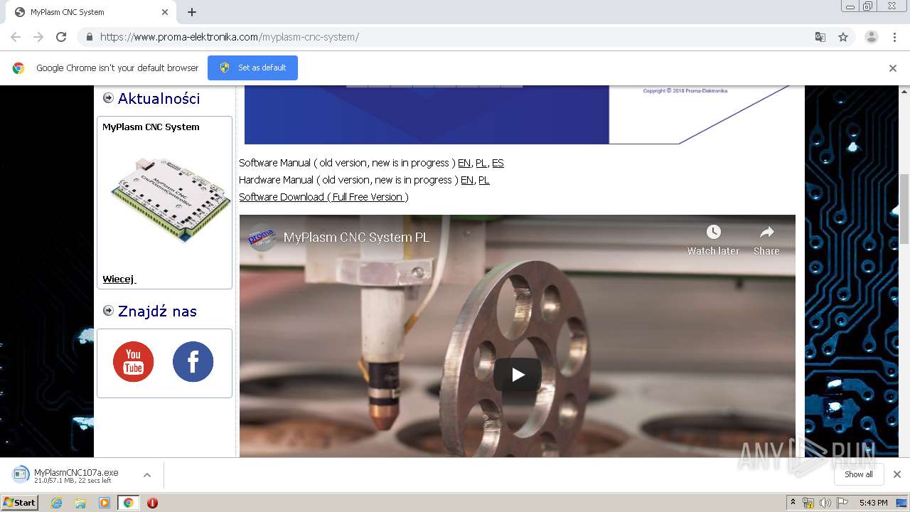Image resolution: width=910 pixels, height=512 pixels.
Task: Click the page vertical scrollbar thumb
Action: pos(904,208)
